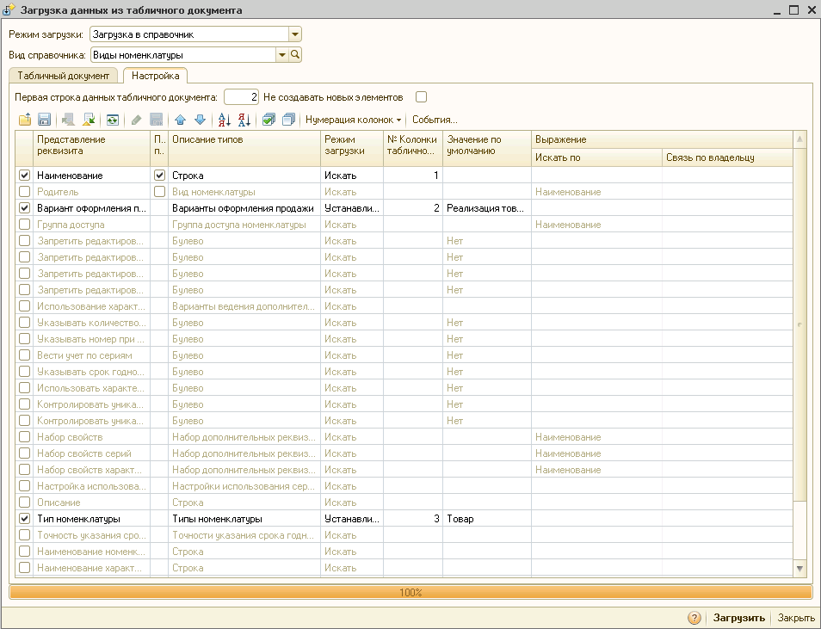Open the 'Нумерация колонок' dropdown menu
The image size is (821, 629).
(x=354, y=120)
